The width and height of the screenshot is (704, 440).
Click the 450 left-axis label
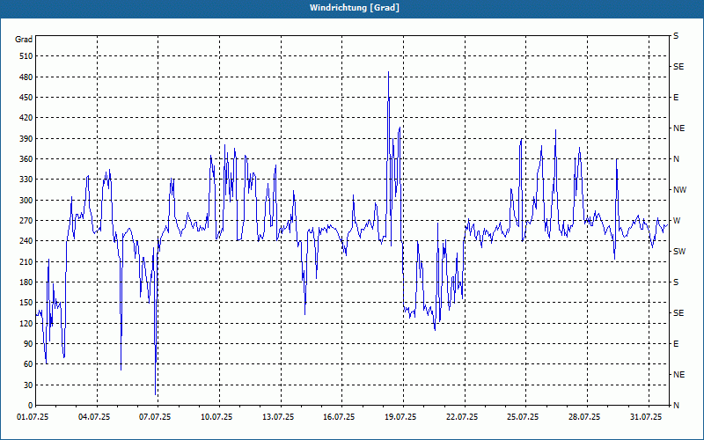coord(26,98)
